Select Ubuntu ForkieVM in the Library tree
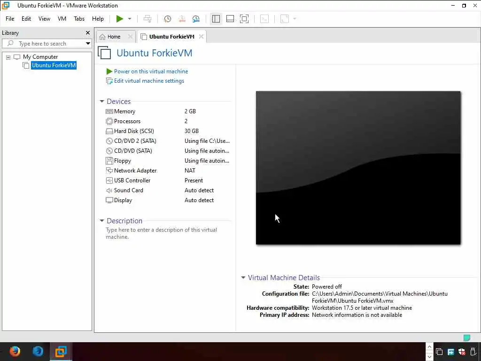Viewport: 481px width, 361px height. (54, 65)
